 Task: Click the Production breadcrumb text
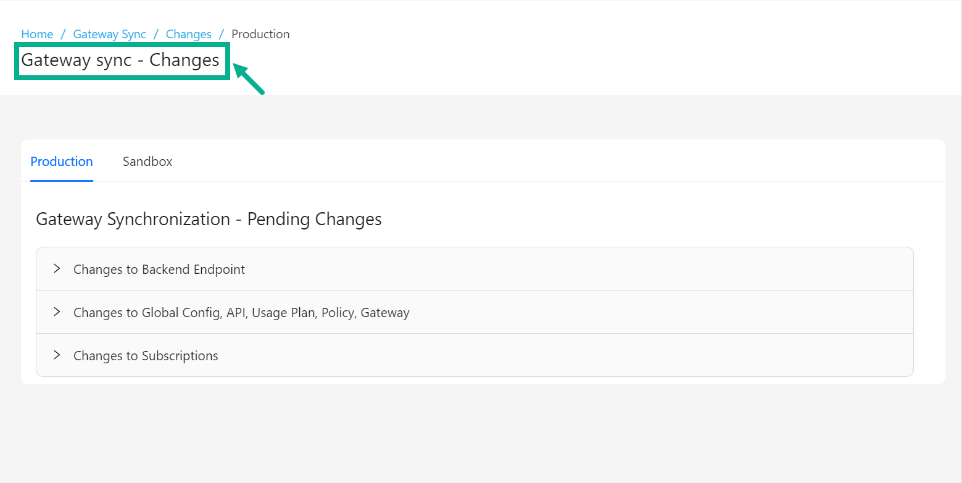[260, 35]
